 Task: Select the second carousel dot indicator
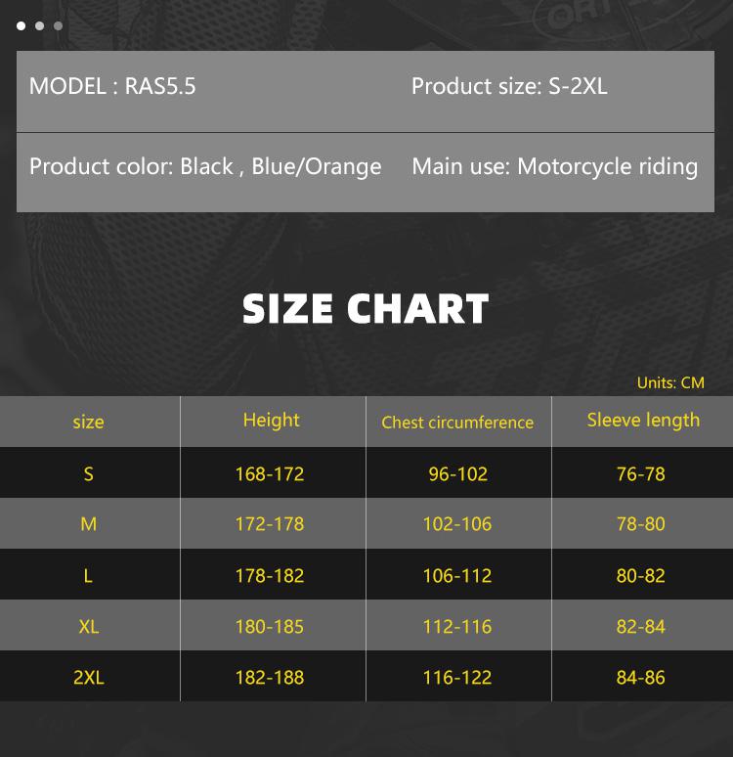click(39, 26)
